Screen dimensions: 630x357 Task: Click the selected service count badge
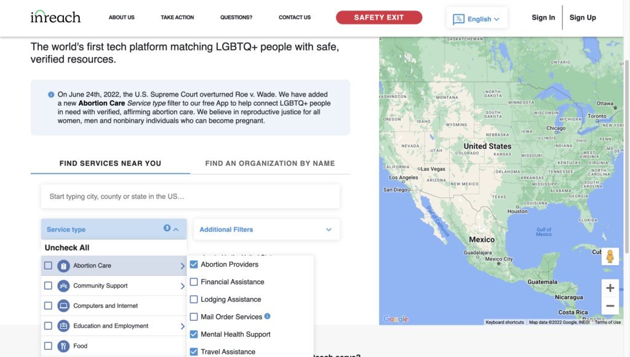pos(167,228)
